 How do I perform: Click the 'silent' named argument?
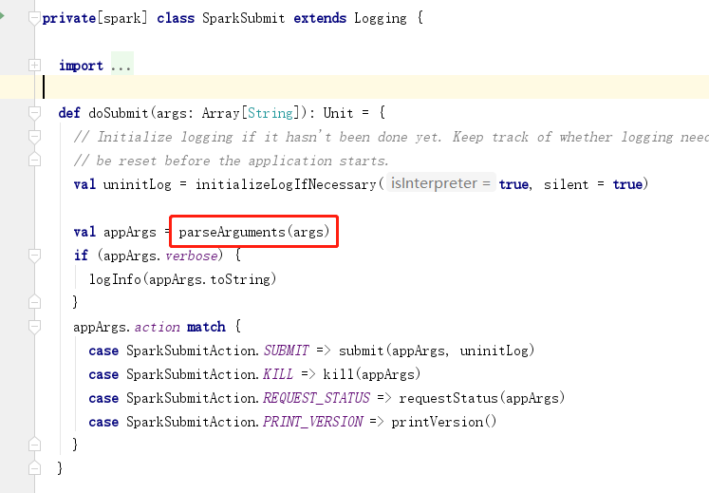pos(566,184)
